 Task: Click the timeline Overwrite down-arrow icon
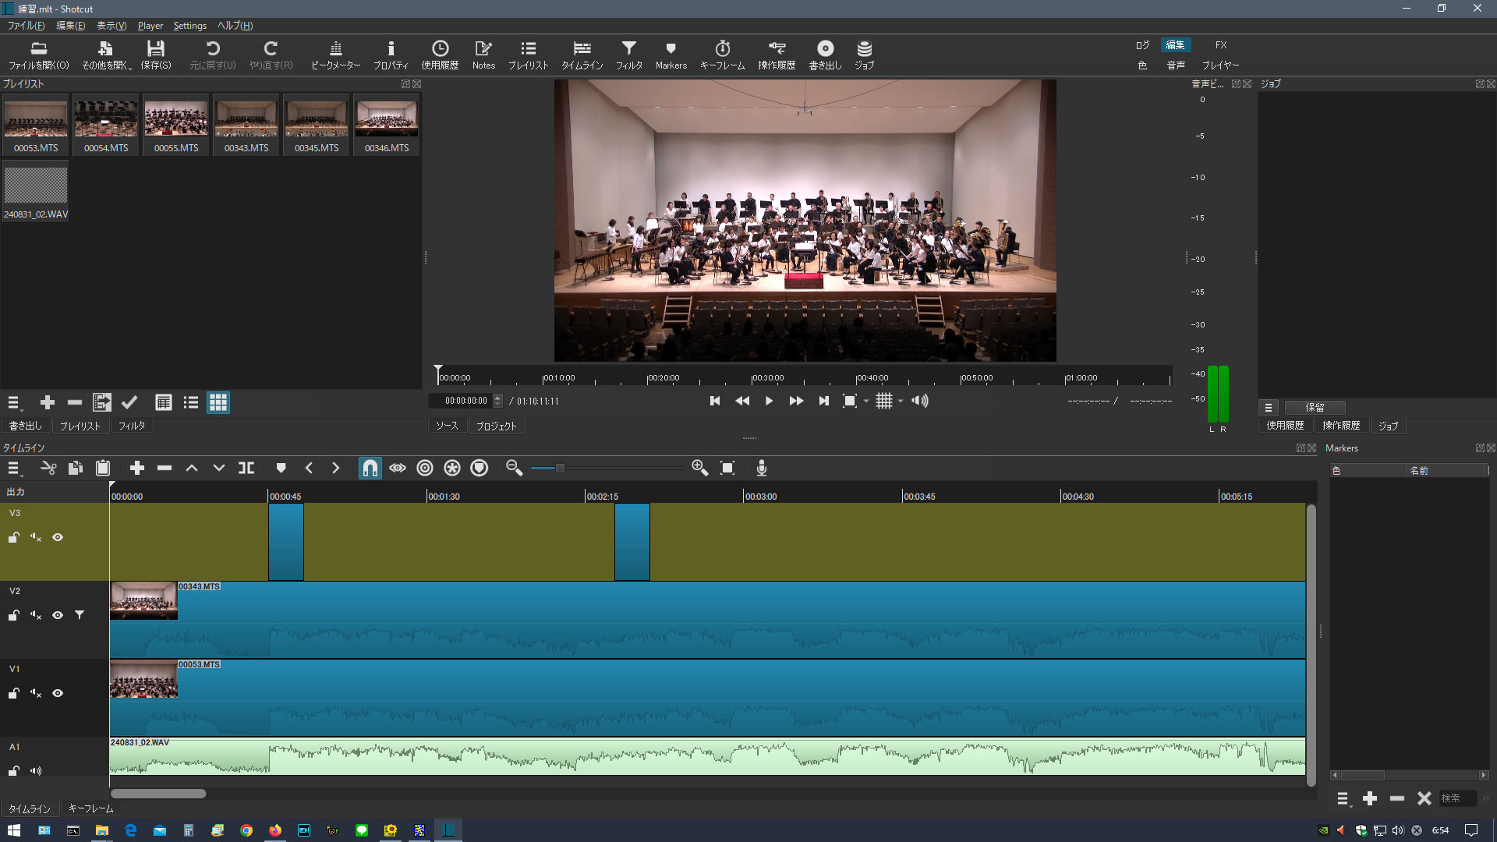(219, 468)
